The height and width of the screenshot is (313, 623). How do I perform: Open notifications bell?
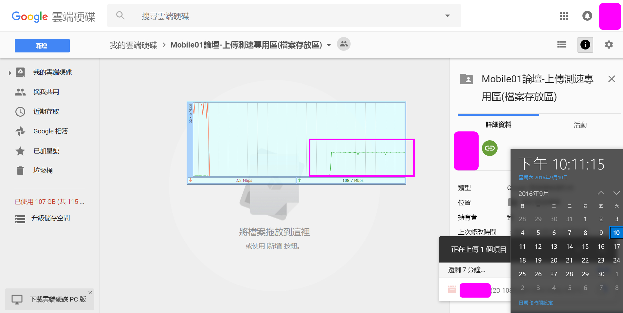[587, 16]
